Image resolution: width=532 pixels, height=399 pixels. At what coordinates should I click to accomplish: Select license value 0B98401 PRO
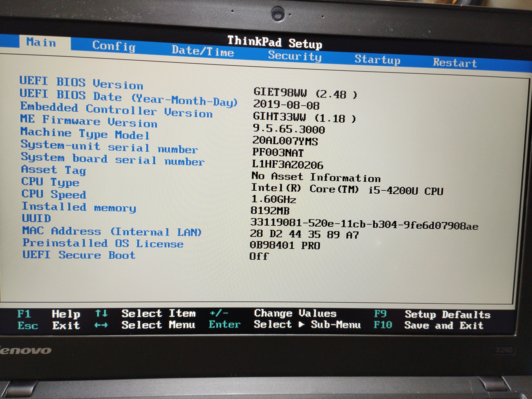coord(285,245)
